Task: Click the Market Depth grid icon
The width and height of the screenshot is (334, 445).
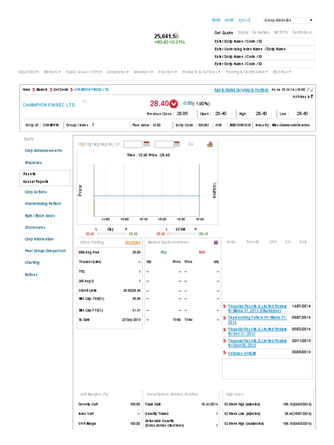Action: tap(216, 242)
